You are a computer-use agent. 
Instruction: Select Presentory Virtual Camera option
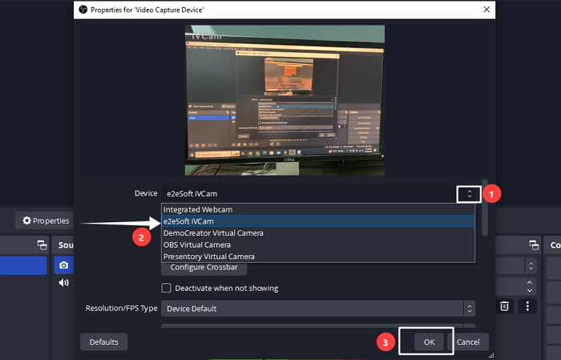[x=318, y=257]
